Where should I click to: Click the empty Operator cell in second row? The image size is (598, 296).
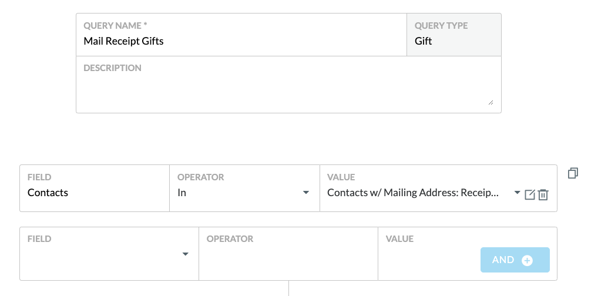point(288,254)
